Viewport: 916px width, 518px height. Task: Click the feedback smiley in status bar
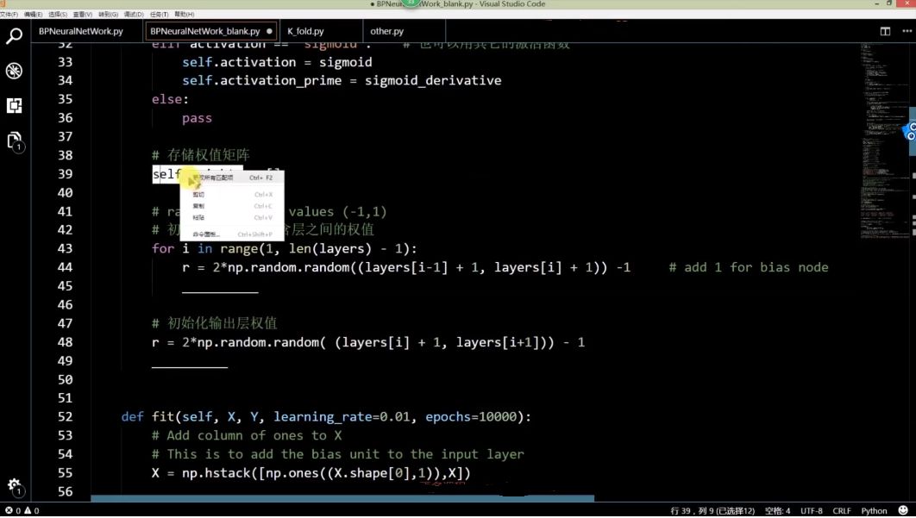(903, 510)
